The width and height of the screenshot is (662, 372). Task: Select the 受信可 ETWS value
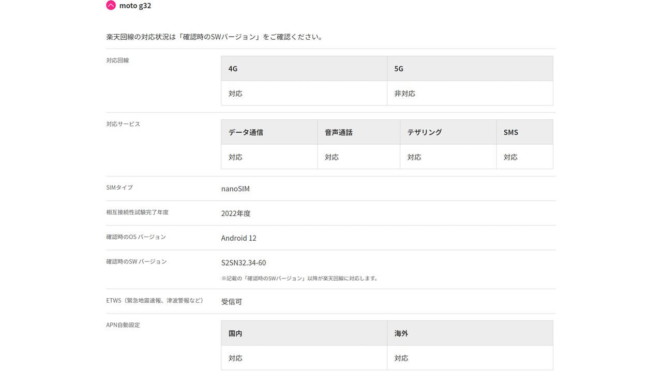231,301
